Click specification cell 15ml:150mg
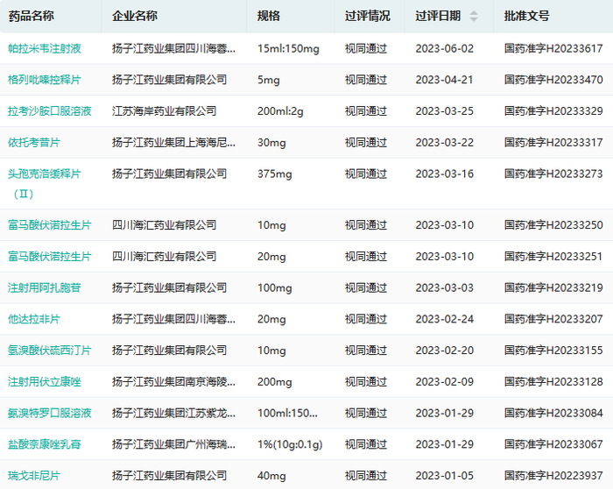 click(x=288, y=48)
